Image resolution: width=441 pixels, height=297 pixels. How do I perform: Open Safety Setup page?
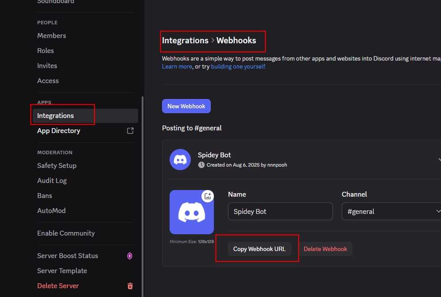[57, 166]
